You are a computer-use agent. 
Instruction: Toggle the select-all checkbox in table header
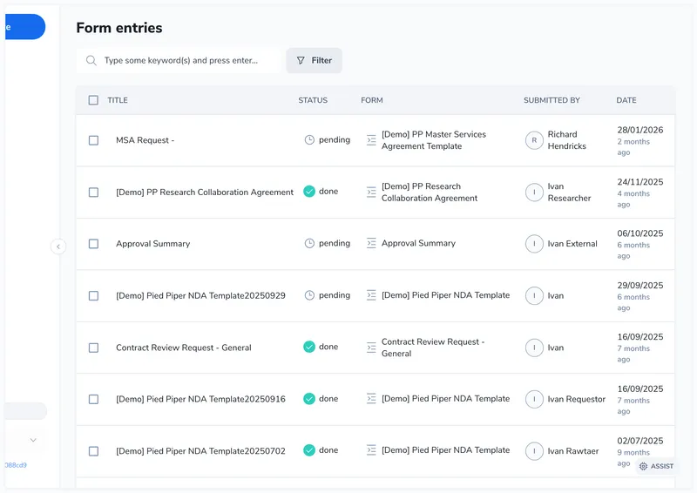pos(93,100)
